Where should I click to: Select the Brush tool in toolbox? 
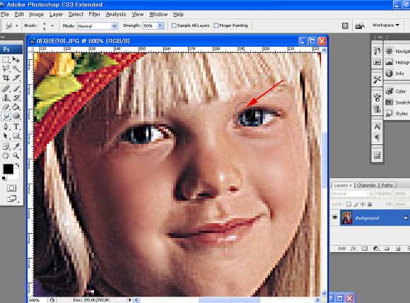(16, 88)
